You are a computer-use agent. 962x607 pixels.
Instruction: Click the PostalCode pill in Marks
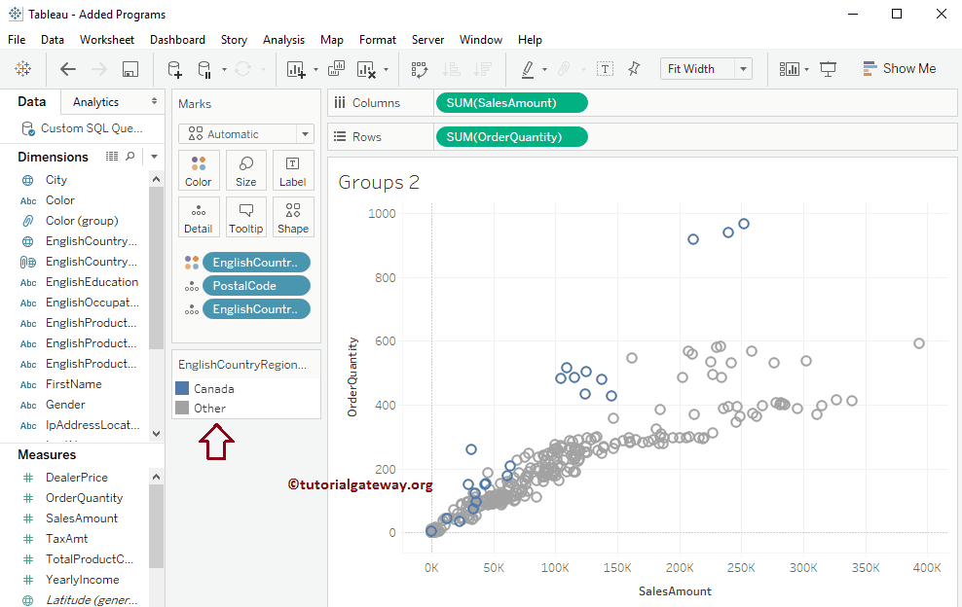tap(256, 286)
